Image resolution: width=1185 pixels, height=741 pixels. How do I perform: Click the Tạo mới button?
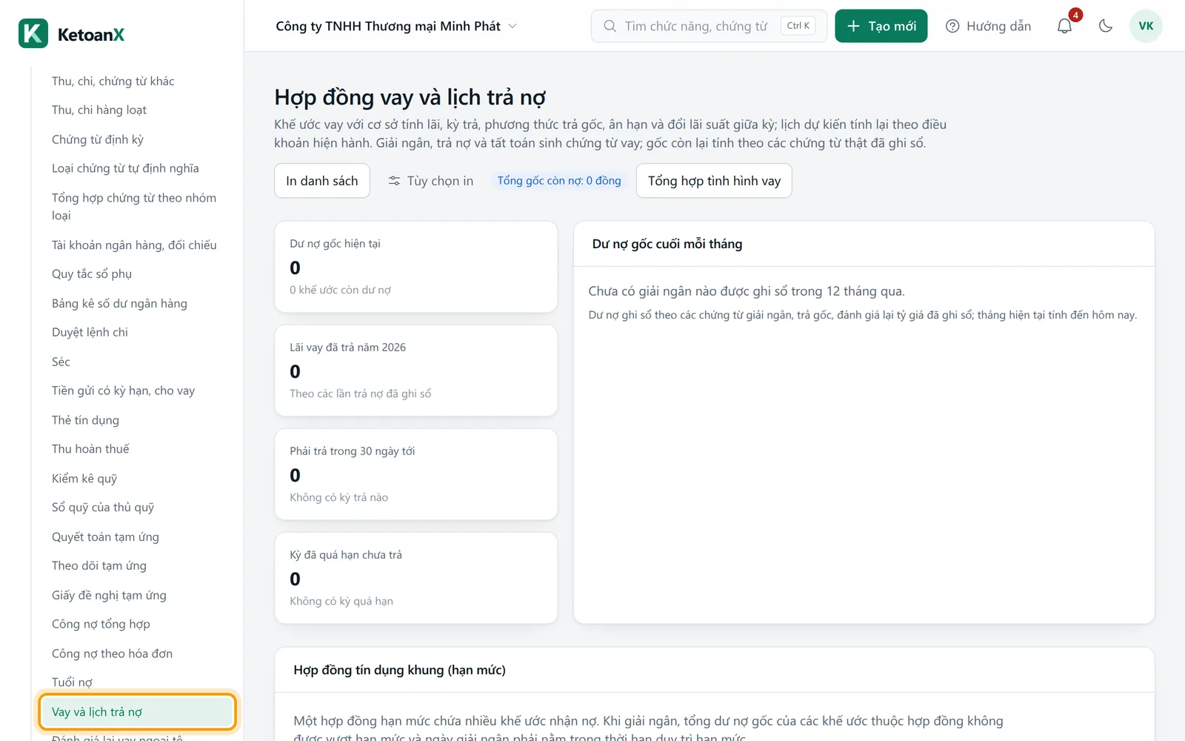click(x=881, y=26)
